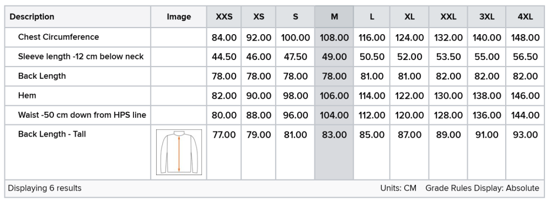Select the 3XL size column header

coord(486,17)
